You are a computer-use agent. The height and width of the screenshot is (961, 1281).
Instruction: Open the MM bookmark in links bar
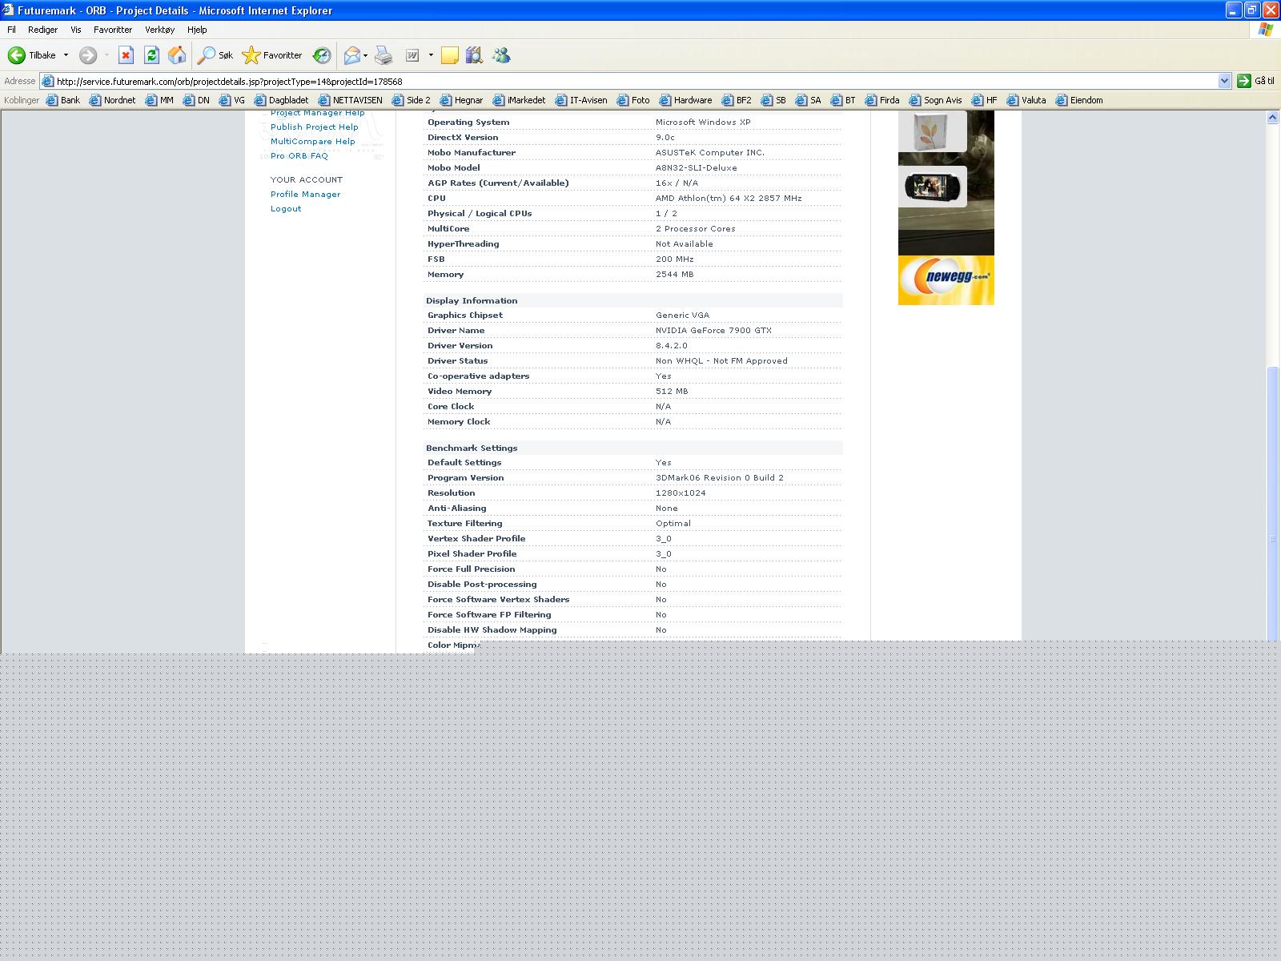159,100
